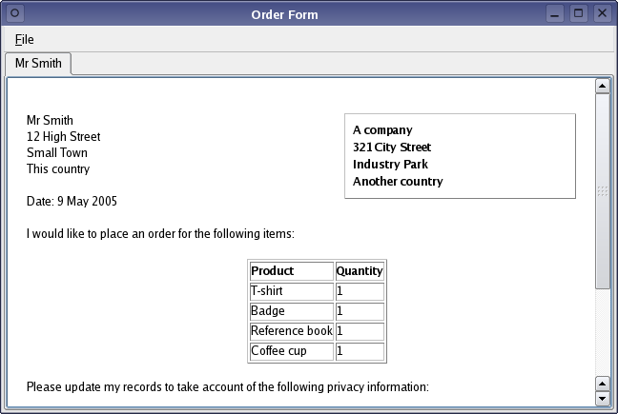Click the Order Form title bar
This screenshot has height=414, width=618.
[x=284, y=14]
